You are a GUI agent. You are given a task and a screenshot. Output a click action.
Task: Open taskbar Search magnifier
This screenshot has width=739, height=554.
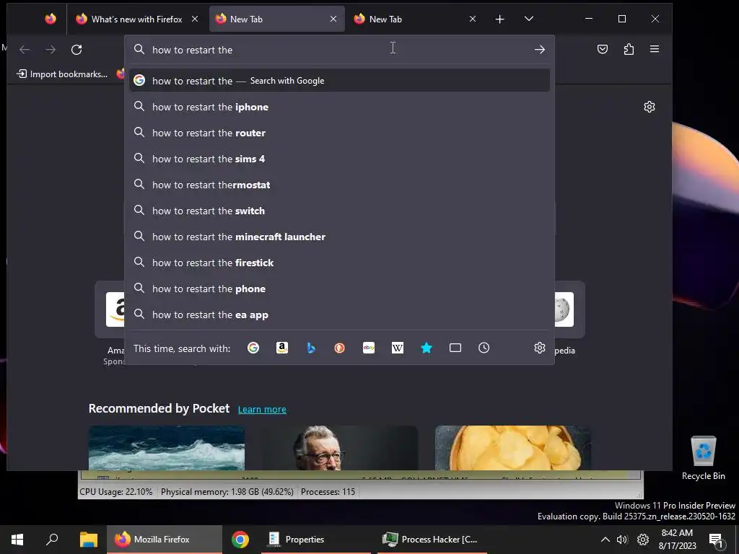52,540
